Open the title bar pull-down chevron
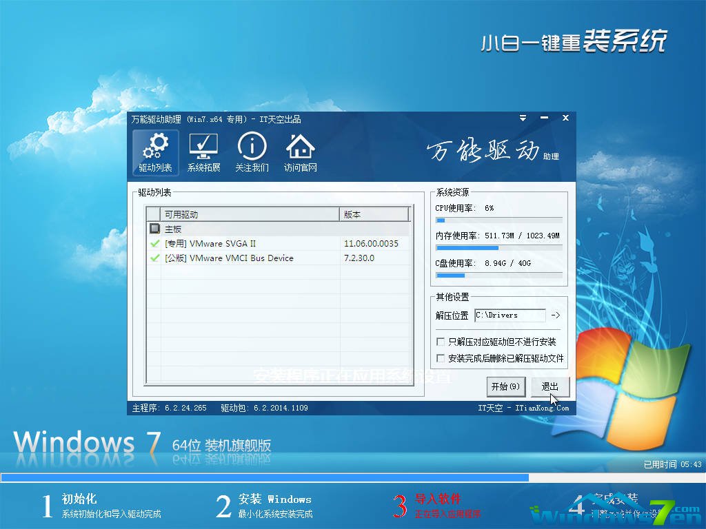706x529 pixels. point(523,118)
